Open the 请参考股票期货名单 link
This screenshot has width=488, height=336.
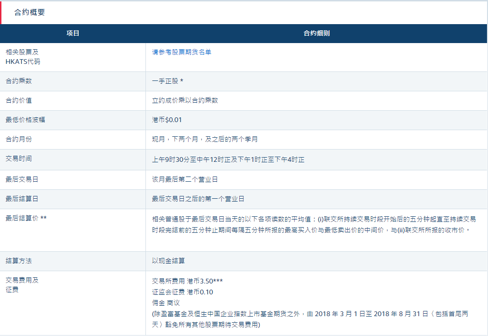[181, 52]
